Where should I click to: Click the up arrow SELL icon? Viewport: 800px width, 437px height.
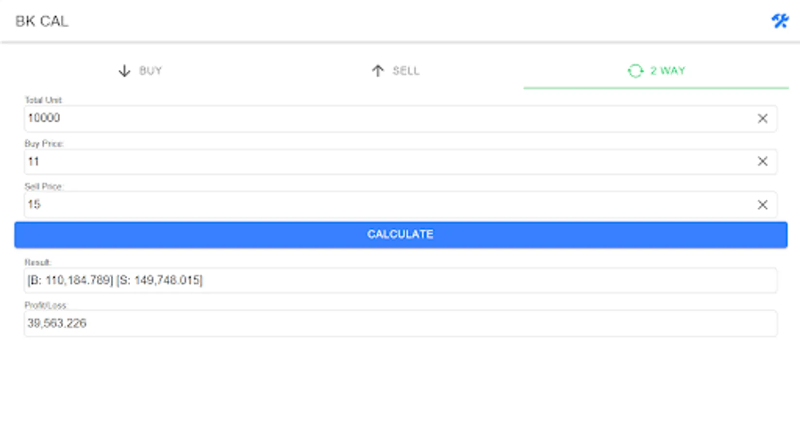click(378, 71)
